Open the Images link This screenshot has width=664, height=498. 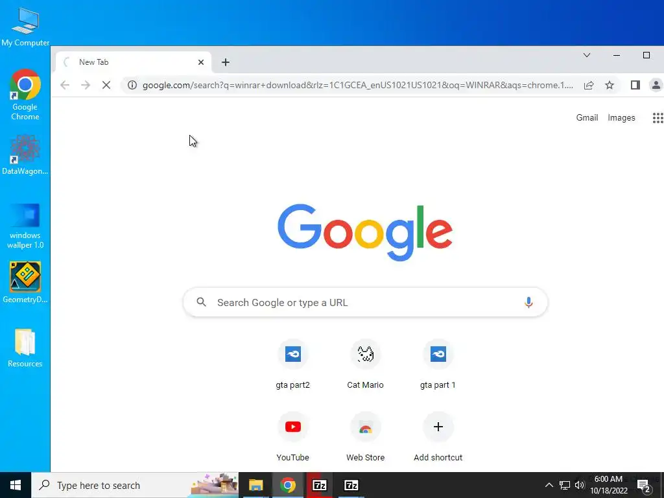pos(621,118)
